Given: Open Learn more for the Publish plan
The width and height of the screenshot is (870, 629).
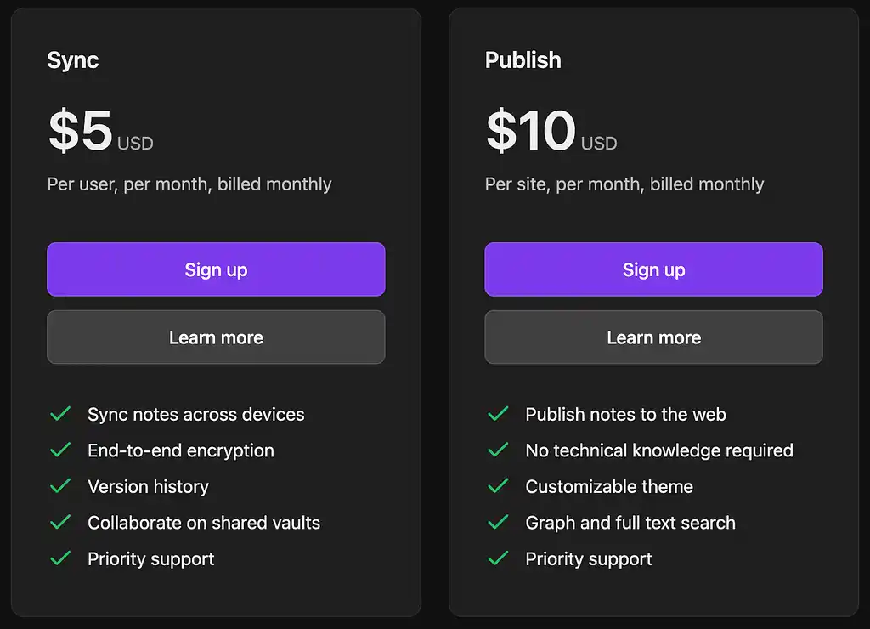Looking at the screenshot, I should click(653, 337).
